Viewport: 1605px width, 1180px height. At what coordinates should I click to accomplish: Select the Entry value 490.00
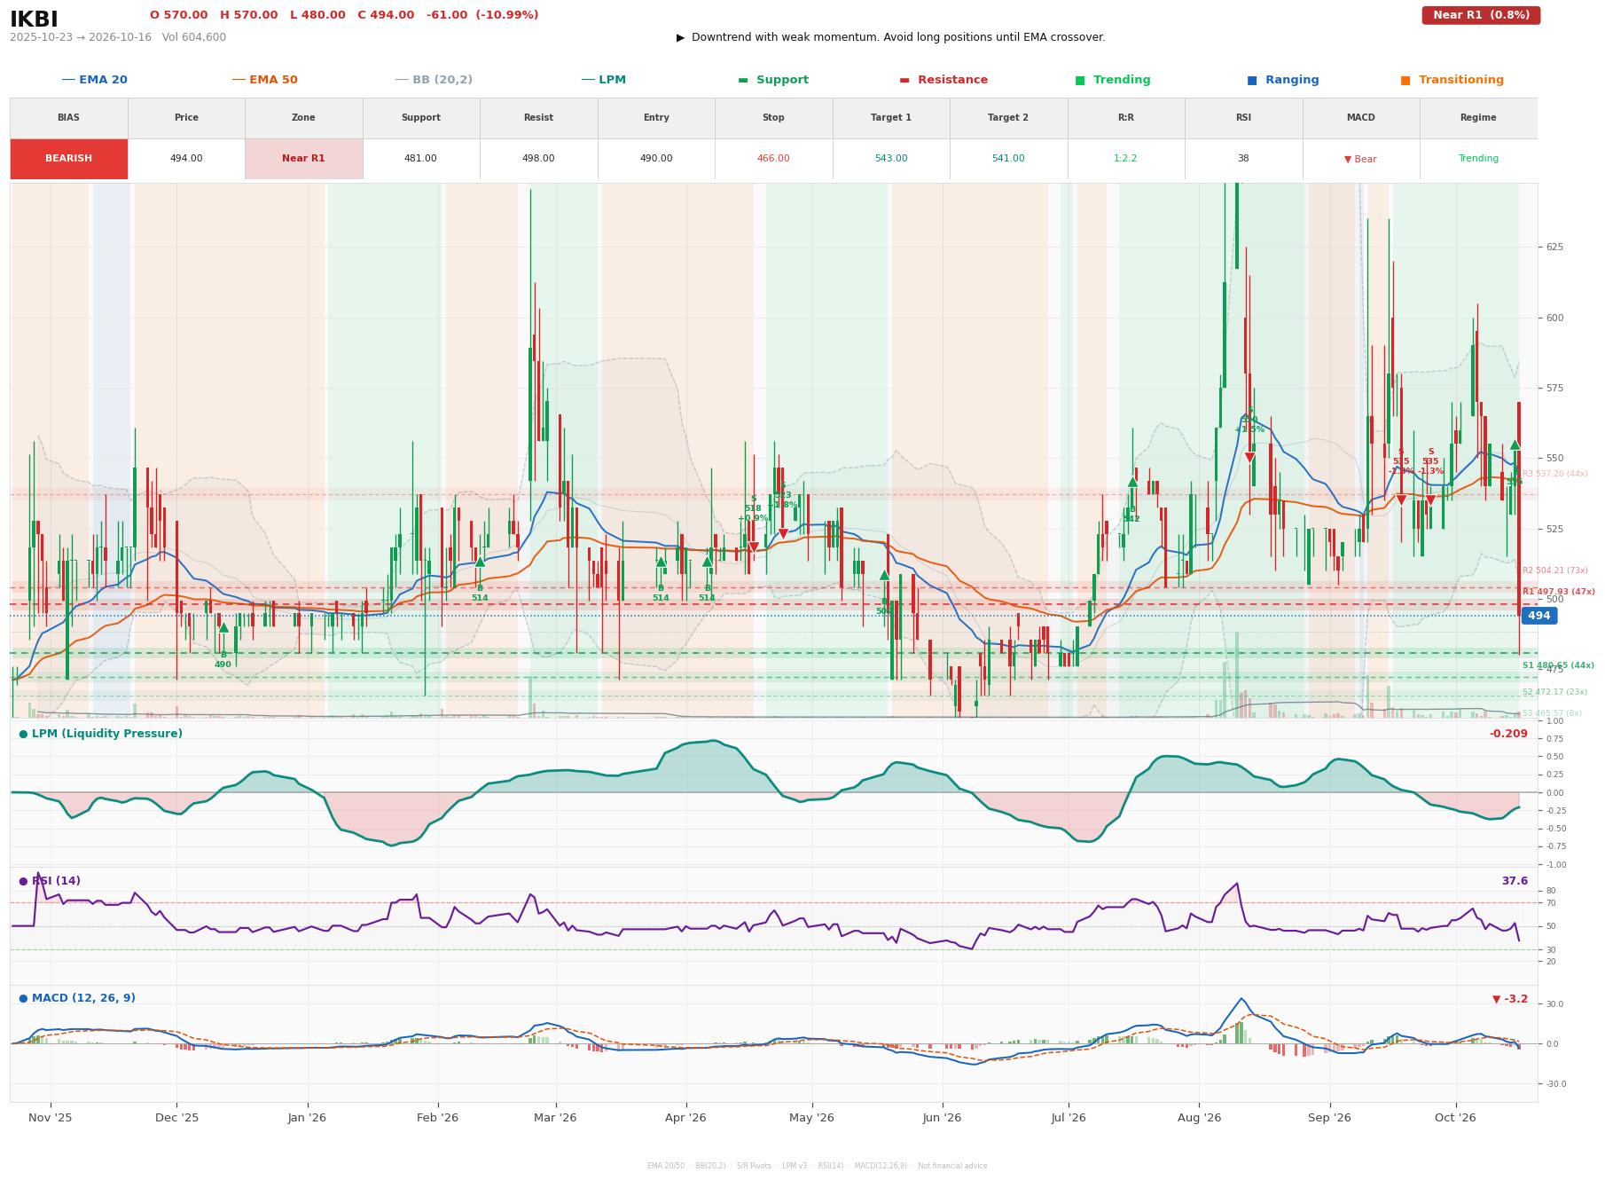pos(656,159)
